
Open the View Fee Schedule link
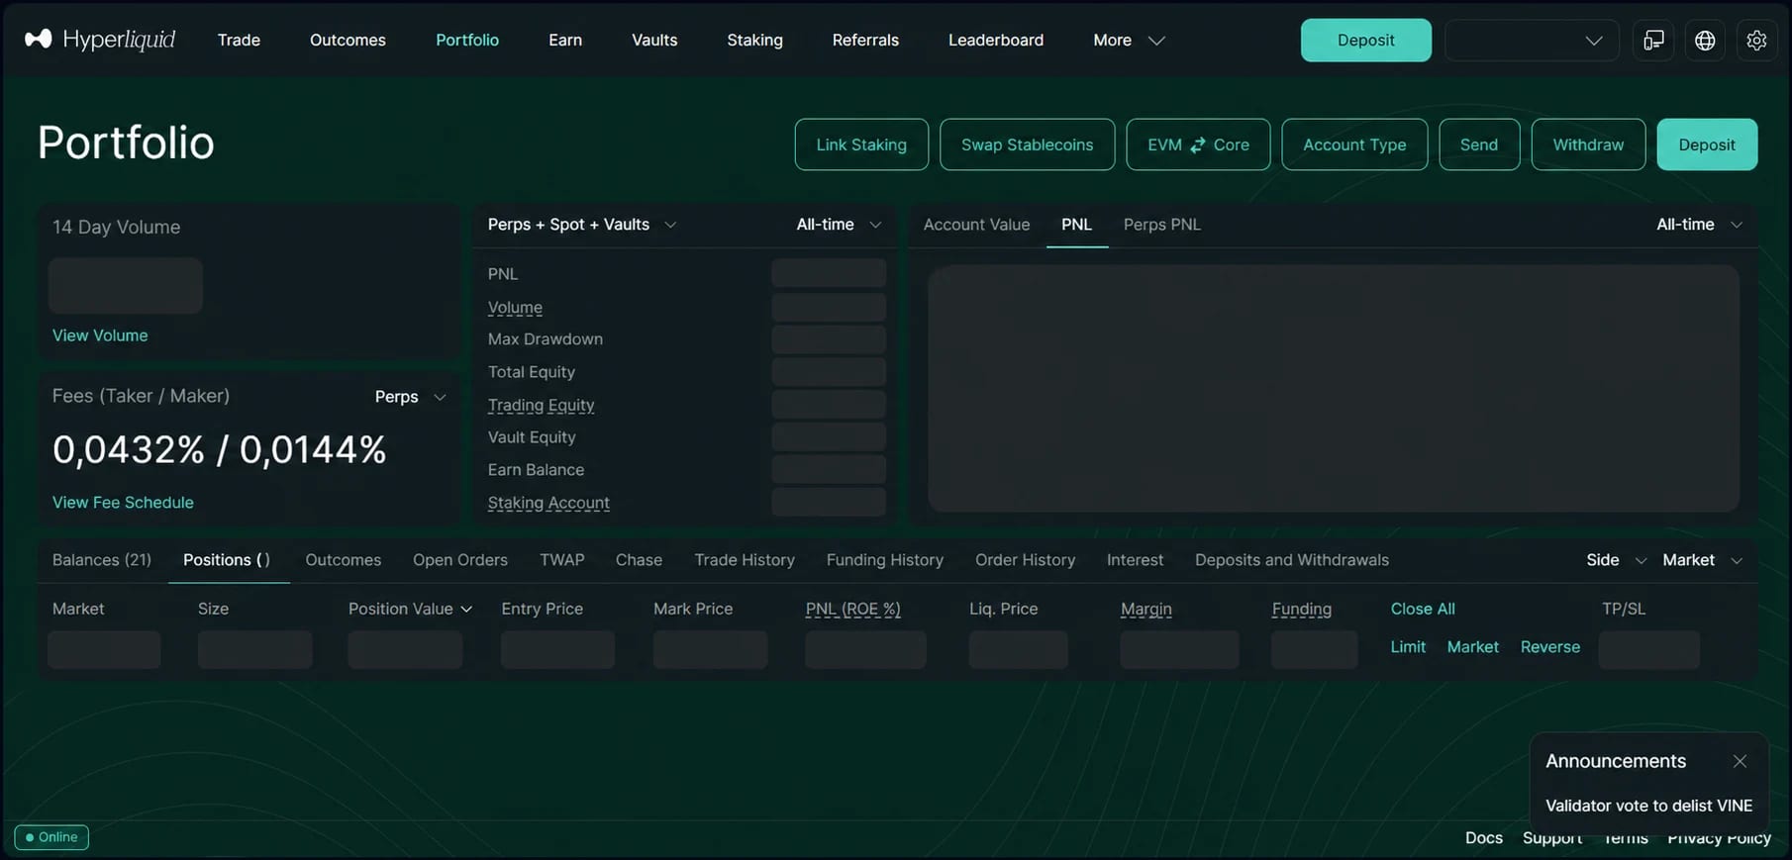pos(123,503)
